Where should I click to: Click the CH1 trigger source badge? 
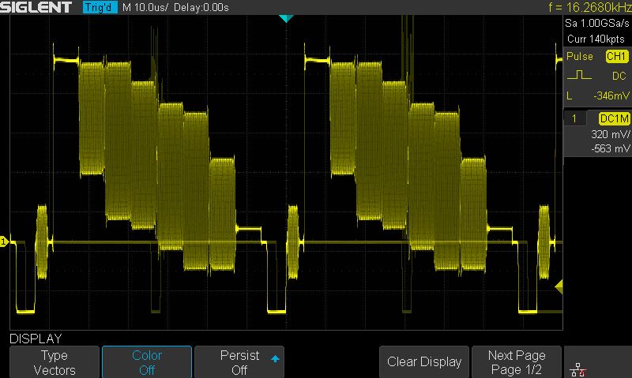click(616, 57)
